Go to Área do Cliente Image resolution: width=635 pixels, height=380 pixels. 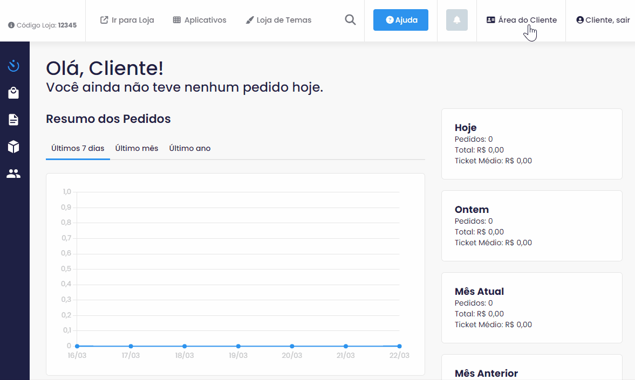pos(522,20)
